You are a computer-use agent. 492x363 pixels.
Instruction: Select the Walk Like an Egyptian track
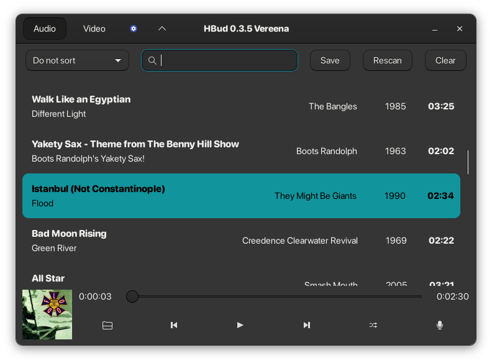tap(241, 106)
